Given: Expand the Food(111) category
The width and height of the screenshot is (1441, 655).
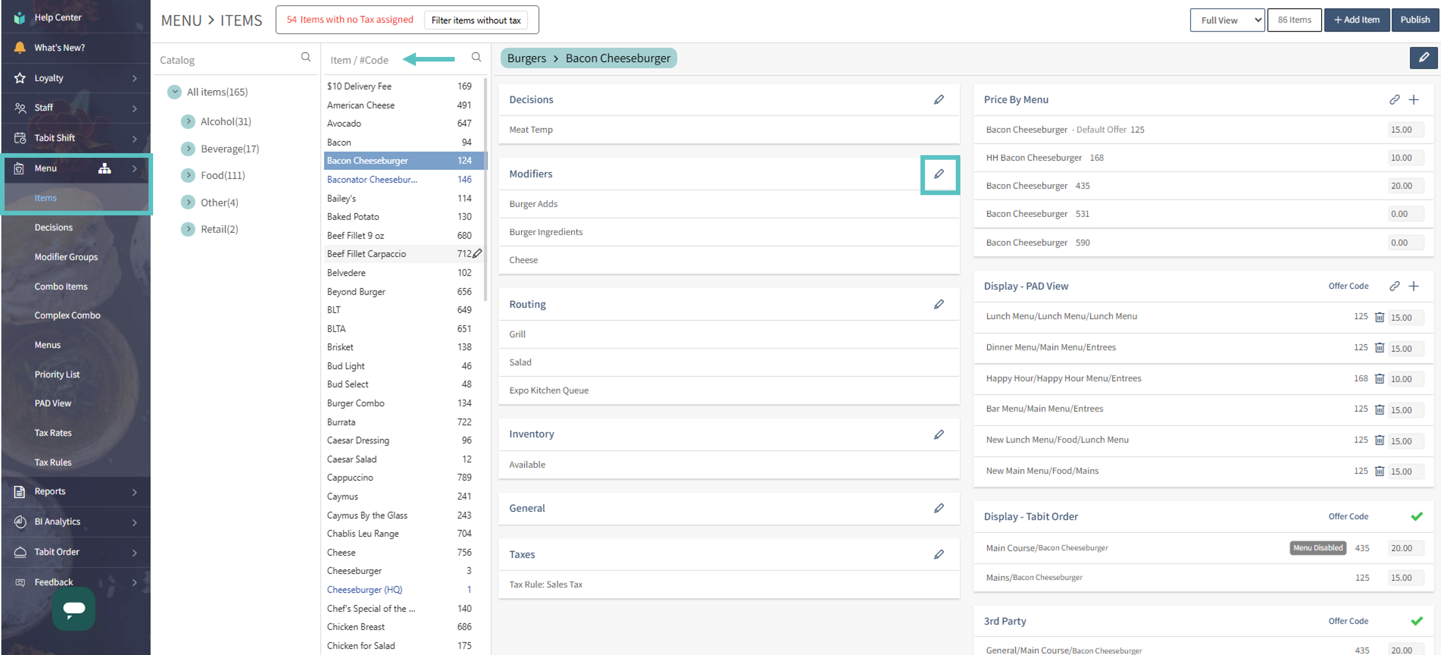Looking at the screenshot, I should point(188,175).
